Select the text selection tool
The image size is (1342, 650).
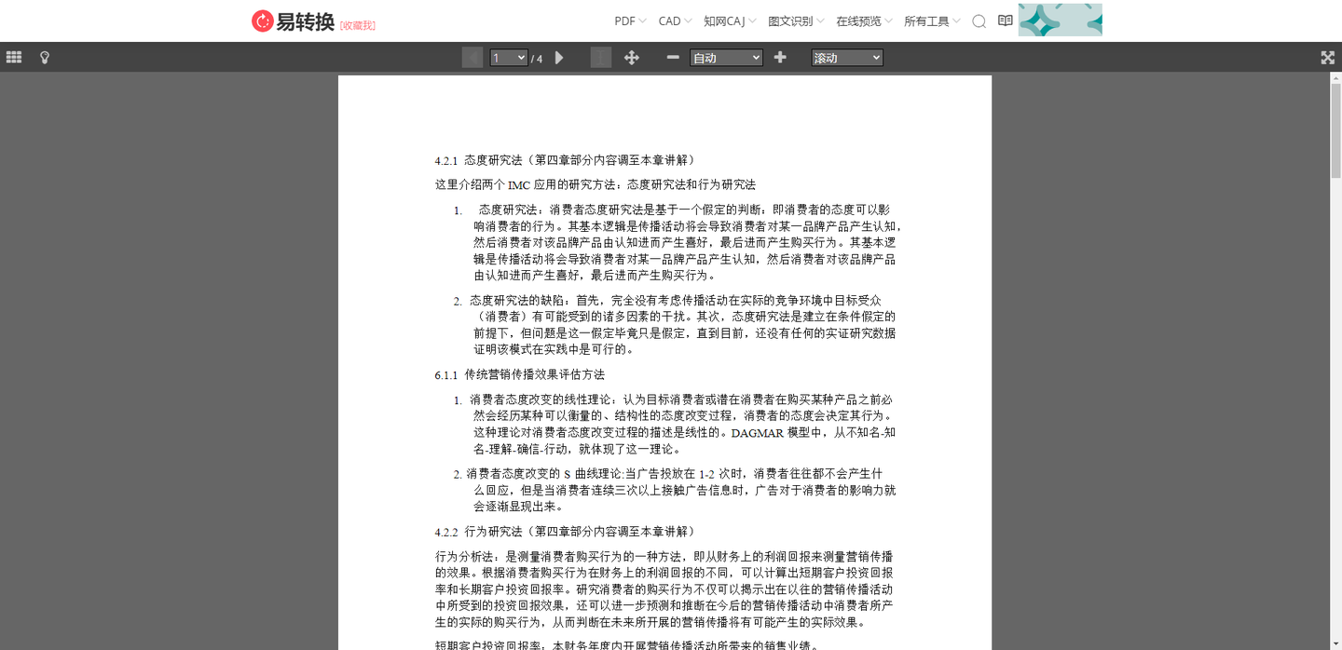click(x=600, y=57)
